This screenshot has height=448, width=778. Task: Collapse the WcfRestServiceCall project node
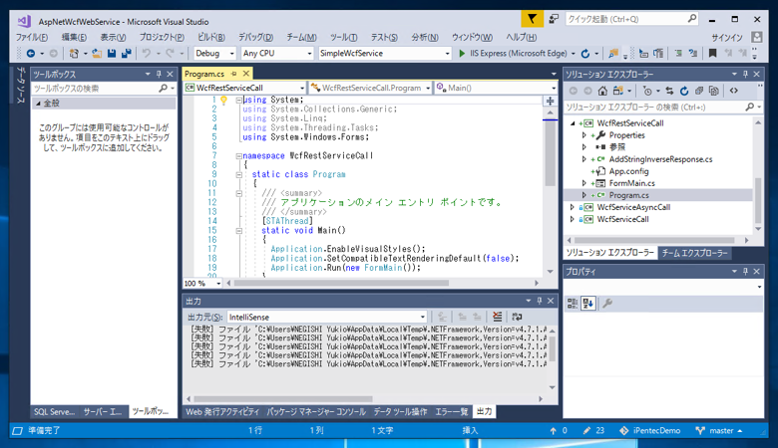click(573, 123)
